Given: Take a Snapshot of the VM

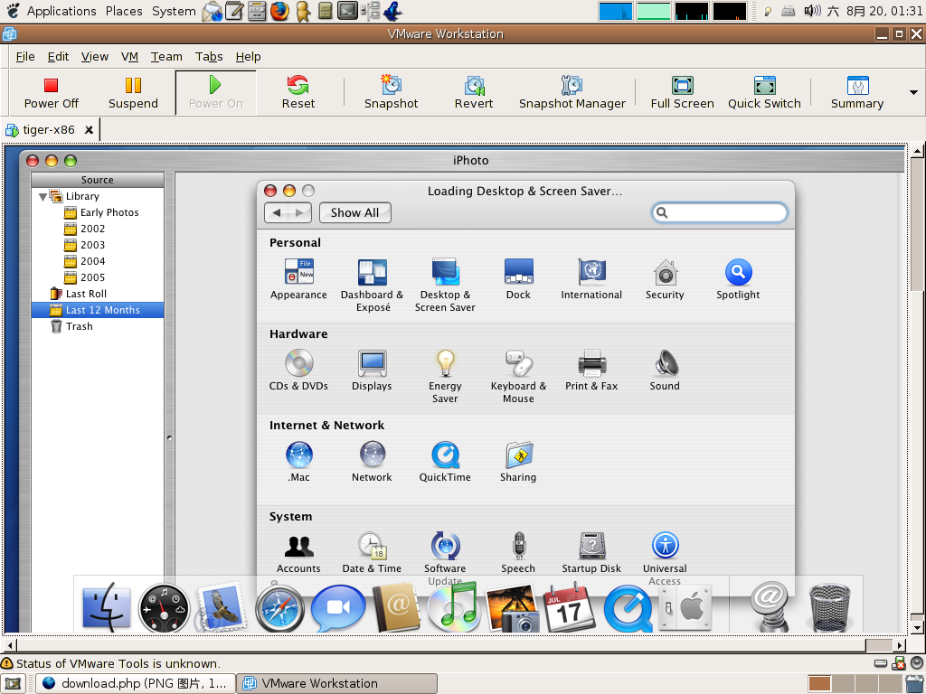Looking at the screenshot, I should click(391, 93).
